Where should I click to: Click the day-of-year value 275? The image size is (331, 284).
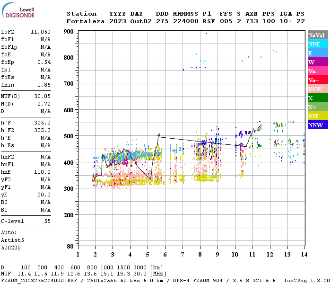tap(162, 21)
